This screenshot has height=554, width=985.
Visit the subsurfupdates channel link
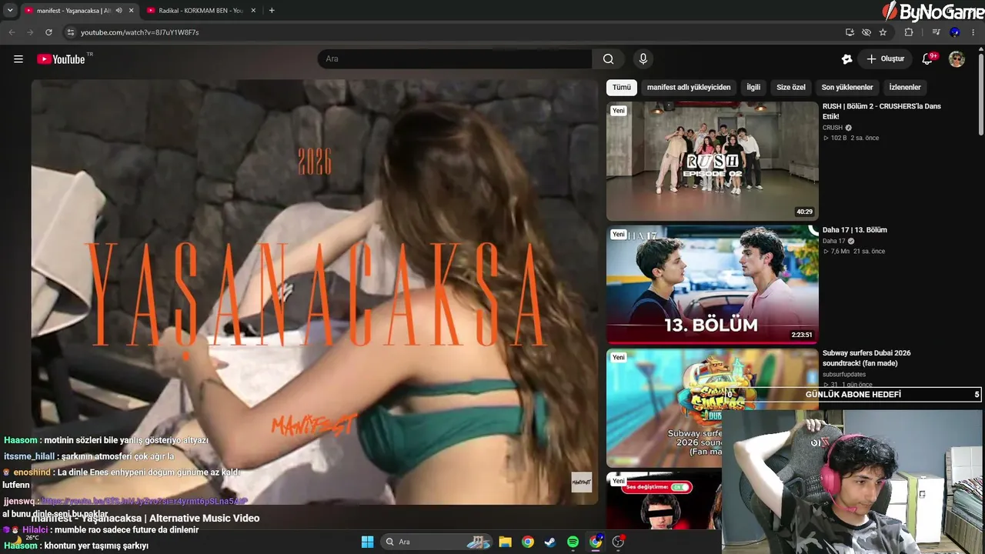point(844,375)
